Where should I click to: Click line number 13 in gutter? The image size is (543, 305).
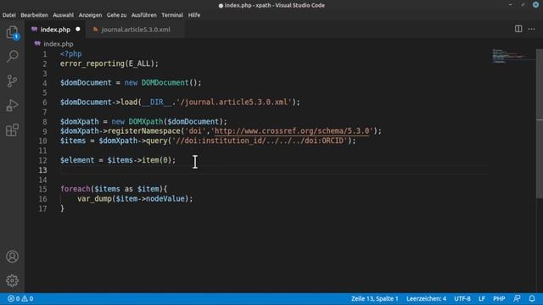pos(42,169)
